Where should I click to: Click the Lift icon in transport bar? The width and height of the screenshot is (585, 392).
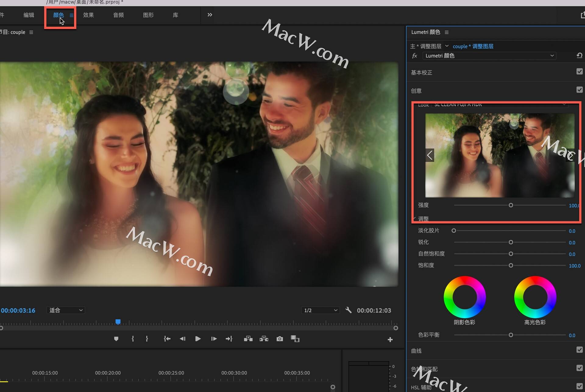(x=248, y=339)
